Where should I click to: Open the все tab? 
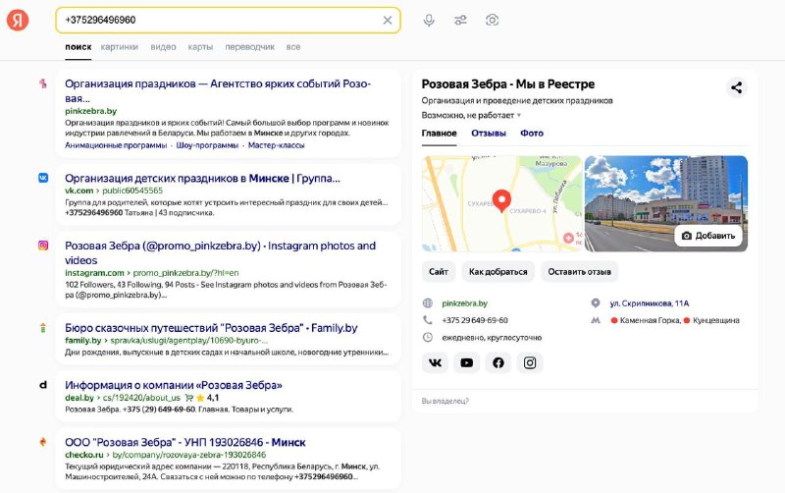coord(293,47)
